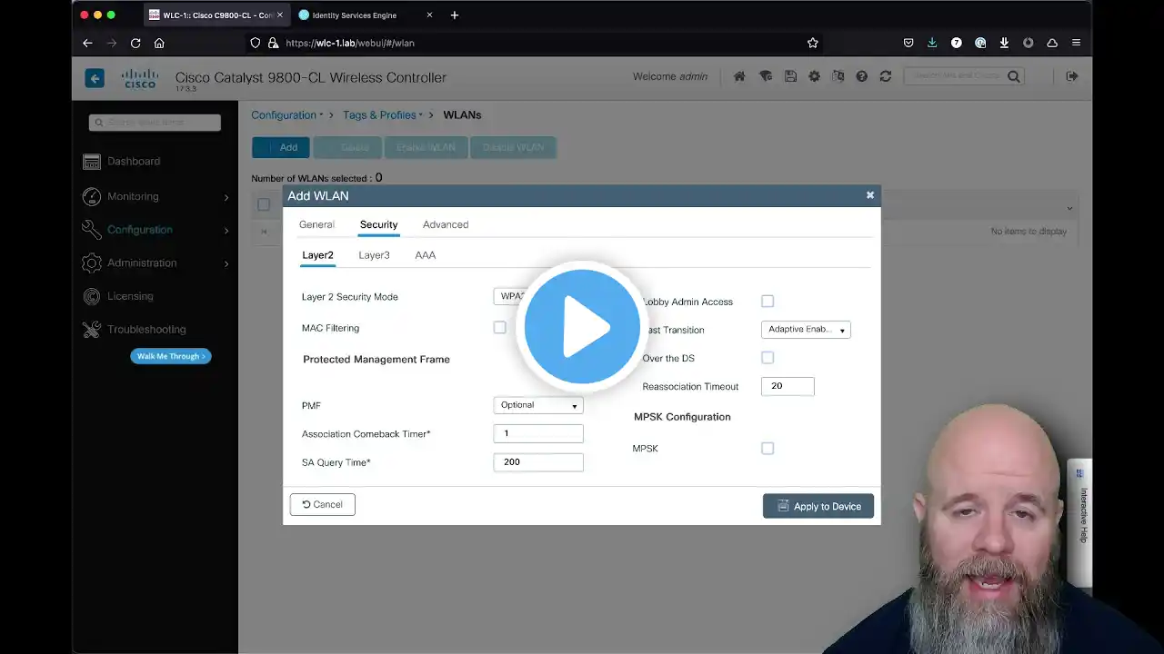Switch to the General tab
The width and height of the screenshot is (1164, 654).
pos(316,224)
